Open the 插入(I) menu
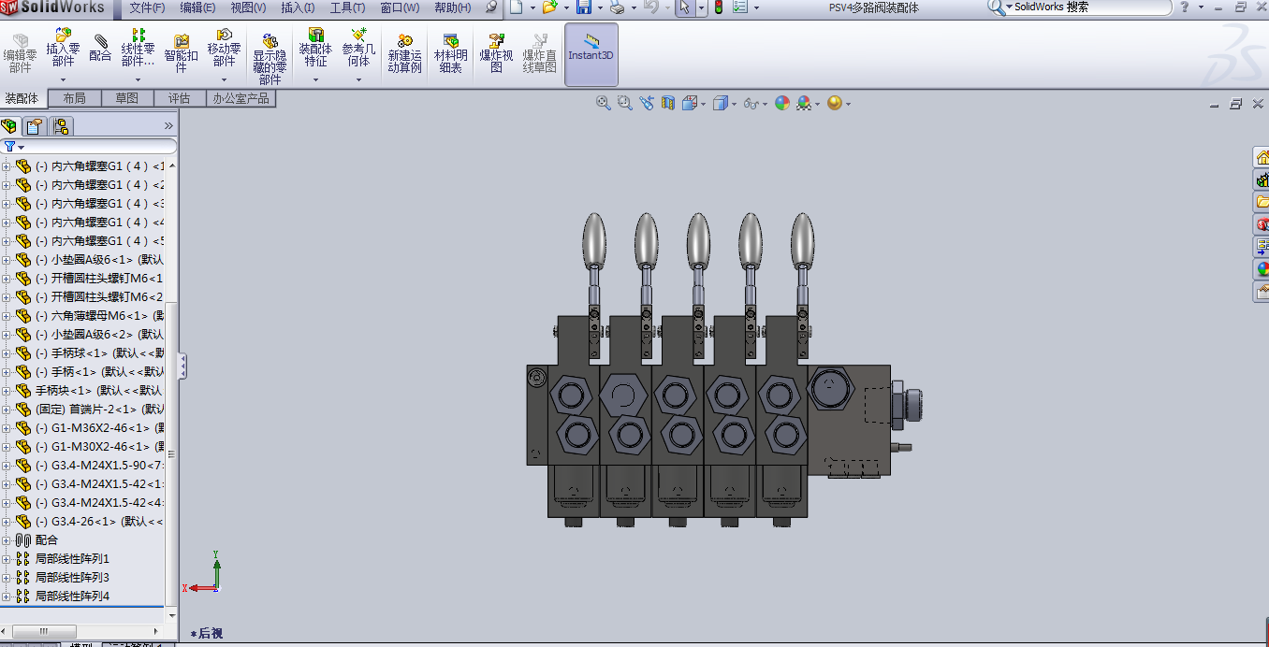The width and height of the screenshot is (1269, 647). tap(298, 7)
